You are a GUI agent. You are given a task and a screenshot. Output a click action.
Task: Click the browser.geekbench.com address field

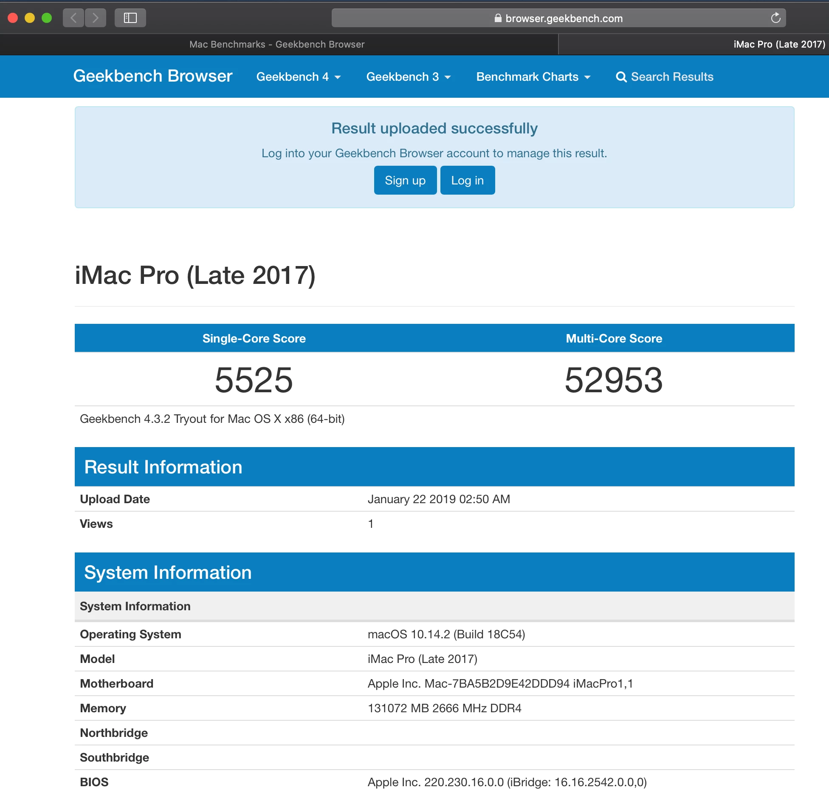(564, 18)
